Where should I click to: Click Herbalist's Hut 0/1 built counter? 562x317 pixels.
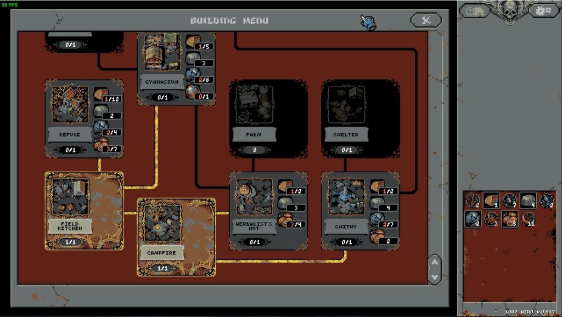(255, 242)
